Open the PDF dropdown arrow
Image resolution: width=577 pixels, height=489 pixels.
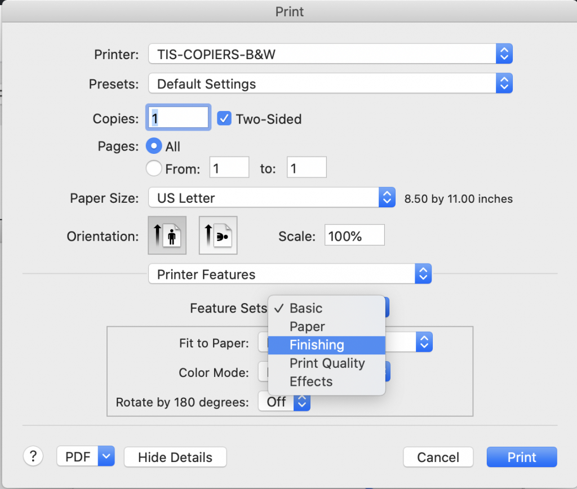coord(106,456)
